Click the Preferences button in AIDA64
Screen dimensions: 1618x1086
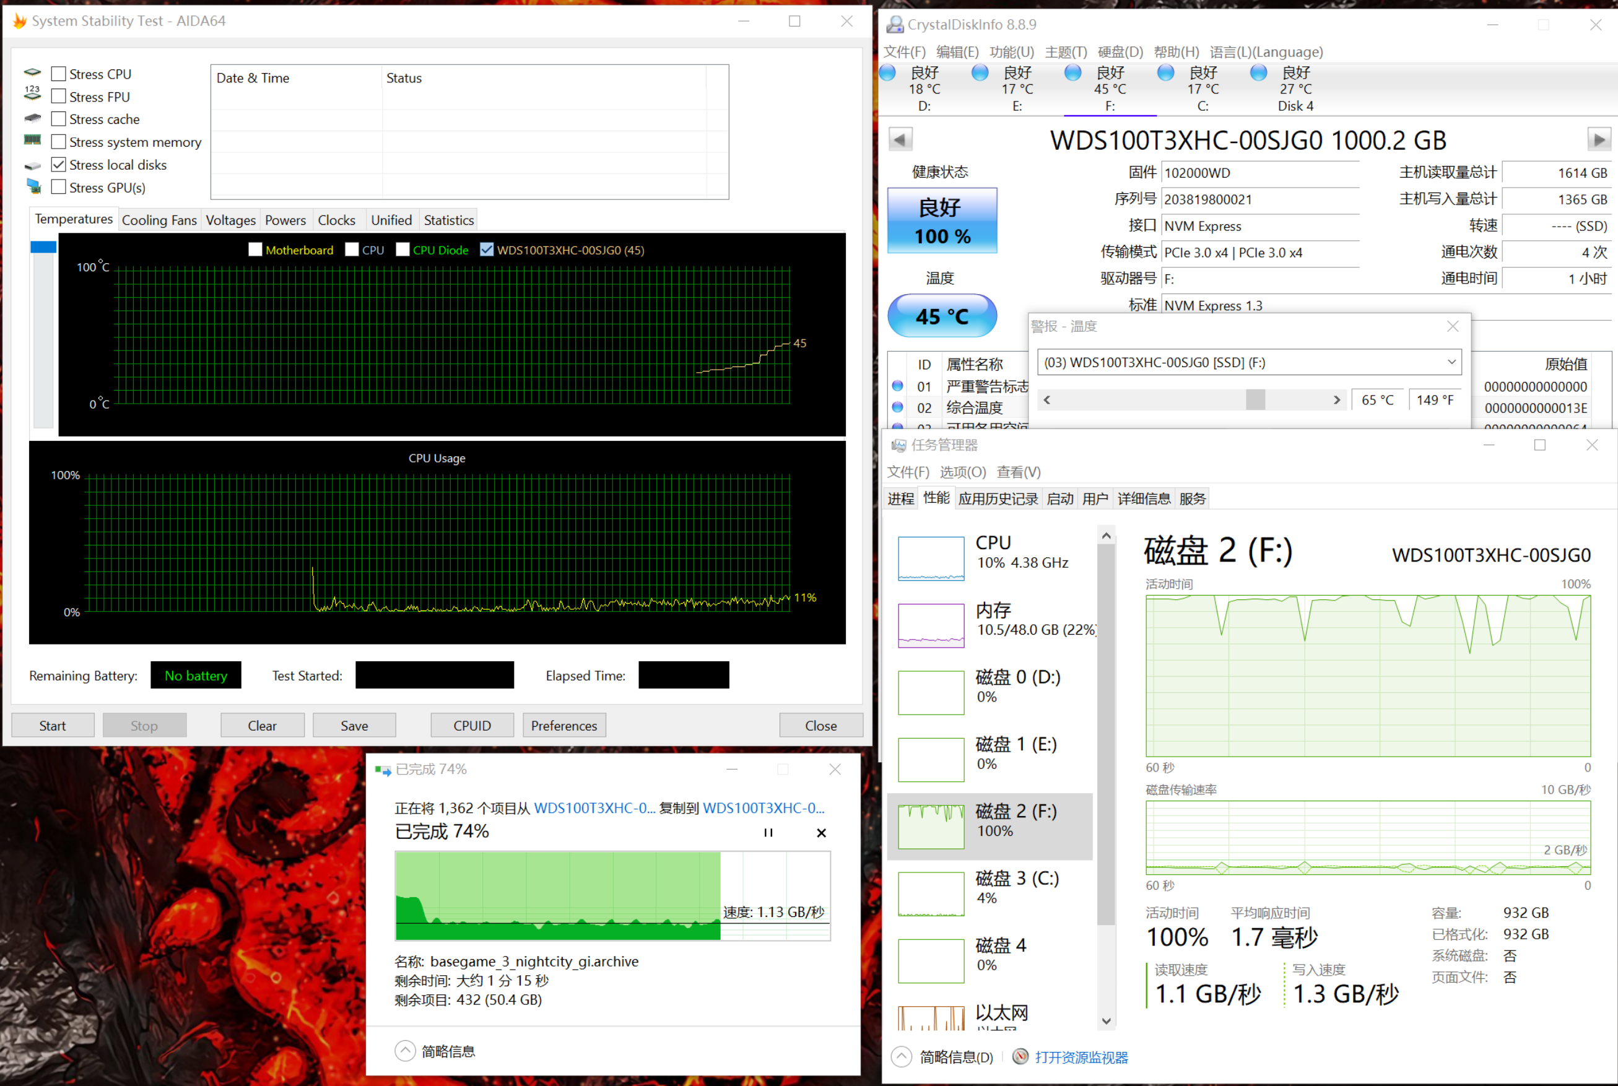click(x=563, y=726)
